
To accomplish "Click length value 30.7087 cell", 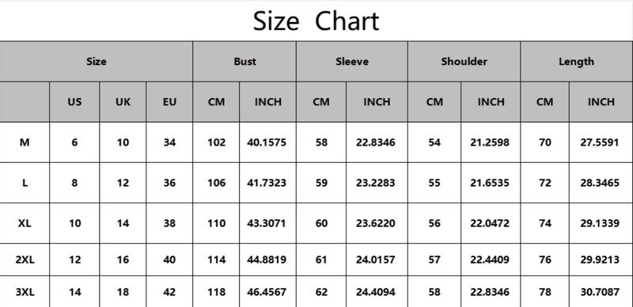I will [x=601, y=292].
